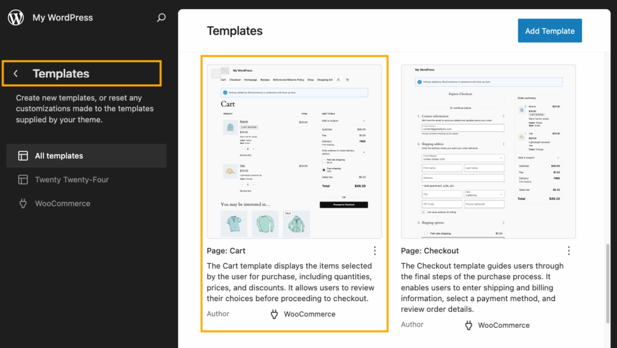Click the Author label under Cart template
This screenshot has height=348, width=617.
(218, 314)
